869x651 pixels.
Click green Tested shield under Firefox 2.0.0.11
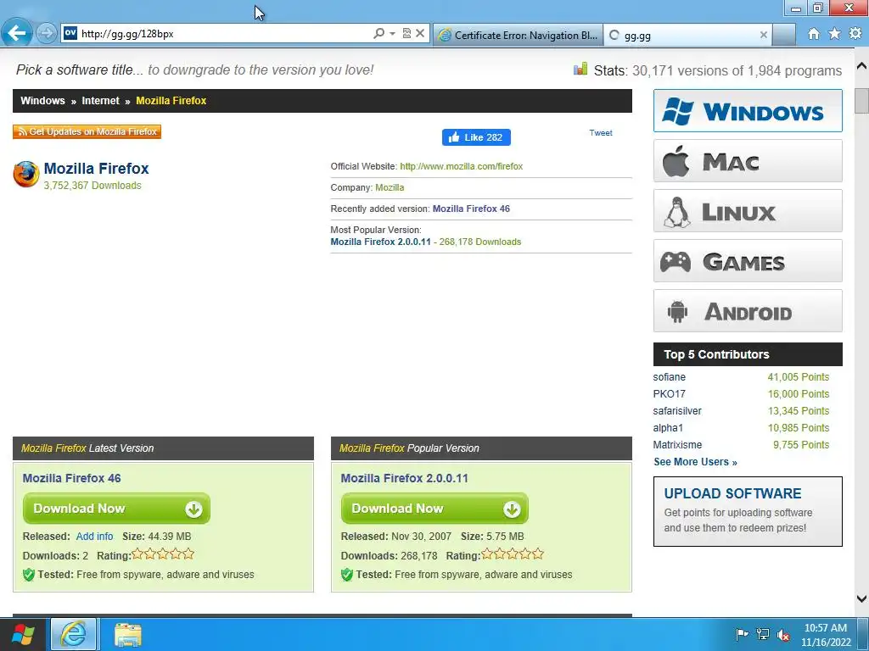coord(347,575)
